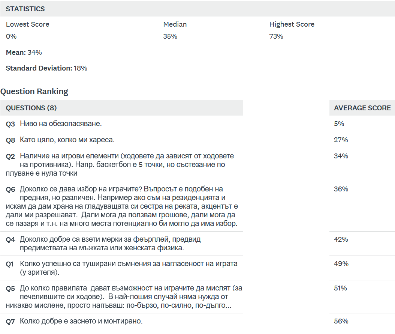
Task: Open question Q3 Ниво на обезопасяване
Action: pyautogui.click(x=61, y=124)
